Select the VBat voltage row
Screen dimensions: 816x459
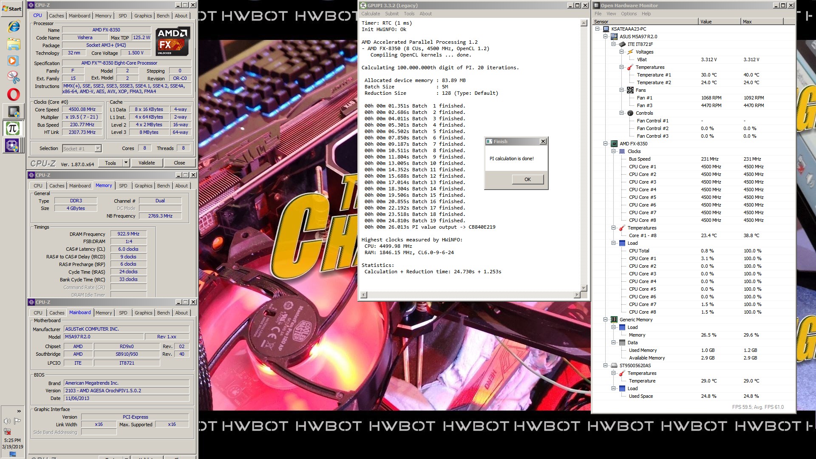694,59
